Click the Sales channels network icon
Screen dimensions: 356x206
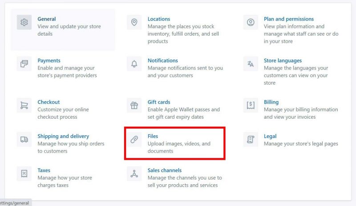click(134, 174)
